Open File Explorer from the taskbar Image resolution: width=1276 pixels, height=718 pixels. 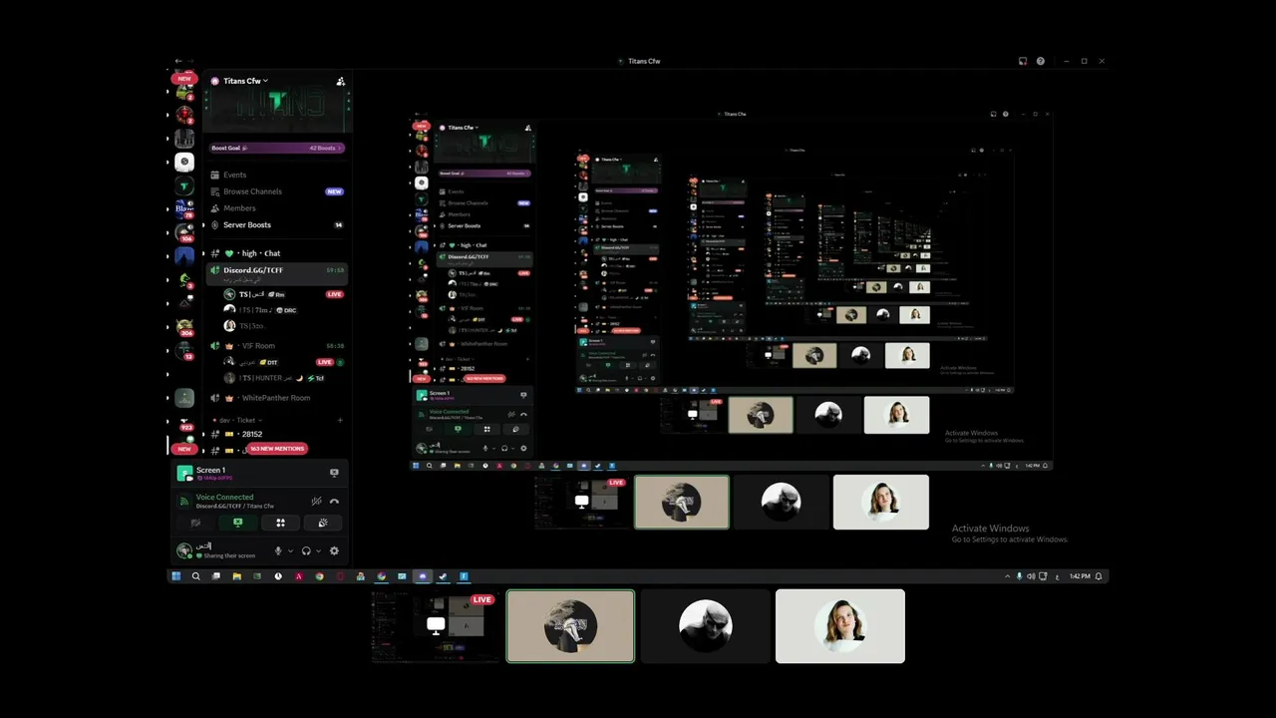237,576
